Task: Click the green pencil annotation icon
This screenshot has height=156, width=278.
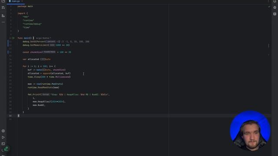Action: tap(6, 149)
